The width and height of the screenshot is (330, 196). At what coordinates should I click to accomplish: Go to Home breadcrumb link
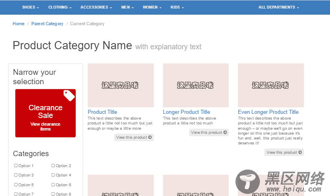pos(18,24)
